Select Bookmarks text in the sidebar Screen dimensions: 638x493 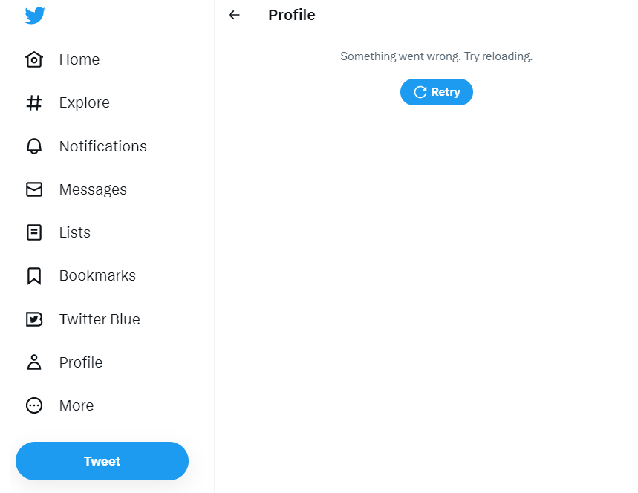click(97, 275)
